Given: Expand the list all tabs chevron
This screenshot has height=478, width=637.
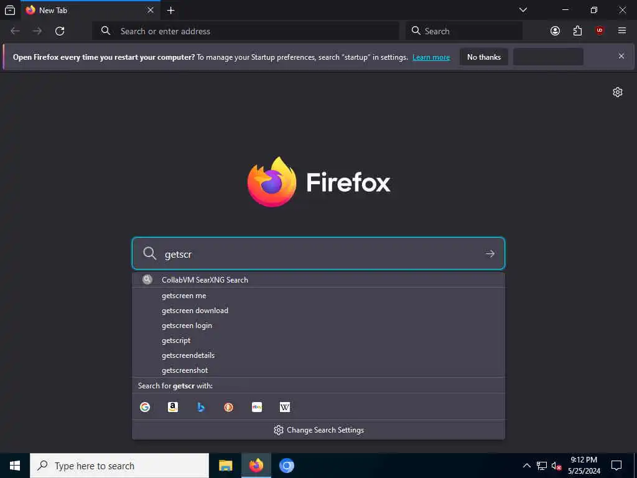Looking at the screenshot, I should click(x=523, y=10).
